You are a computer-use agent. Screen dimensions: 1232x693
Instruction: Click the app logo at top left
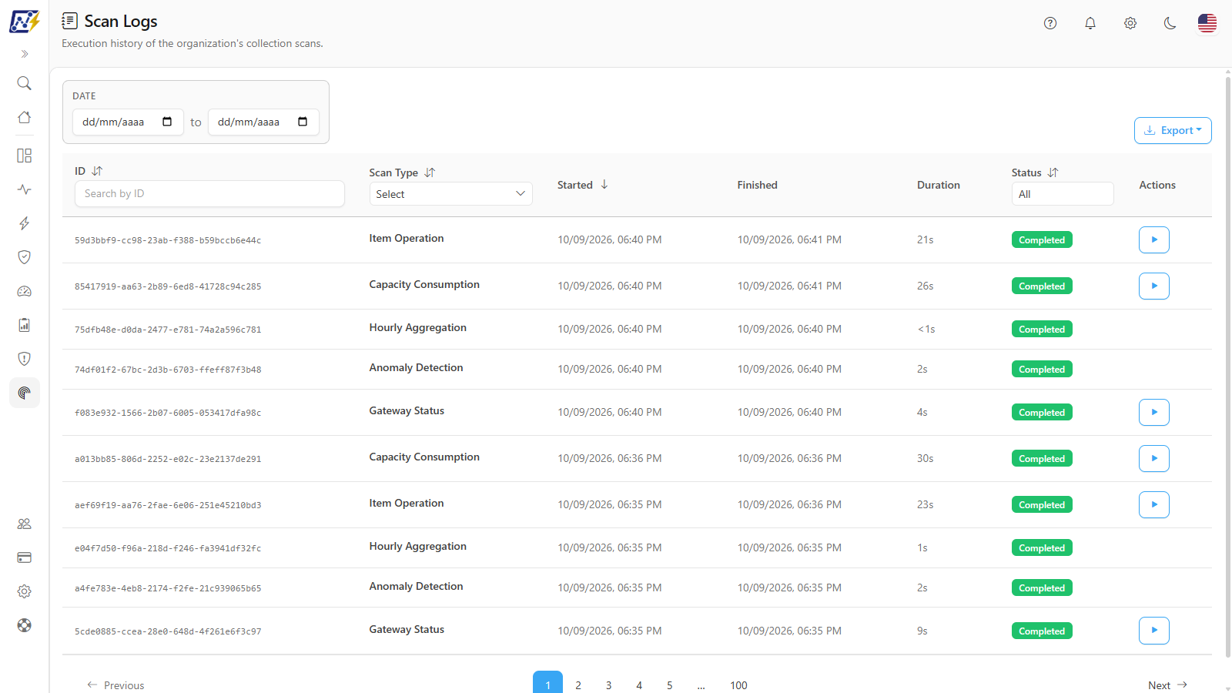pos(24,22)
